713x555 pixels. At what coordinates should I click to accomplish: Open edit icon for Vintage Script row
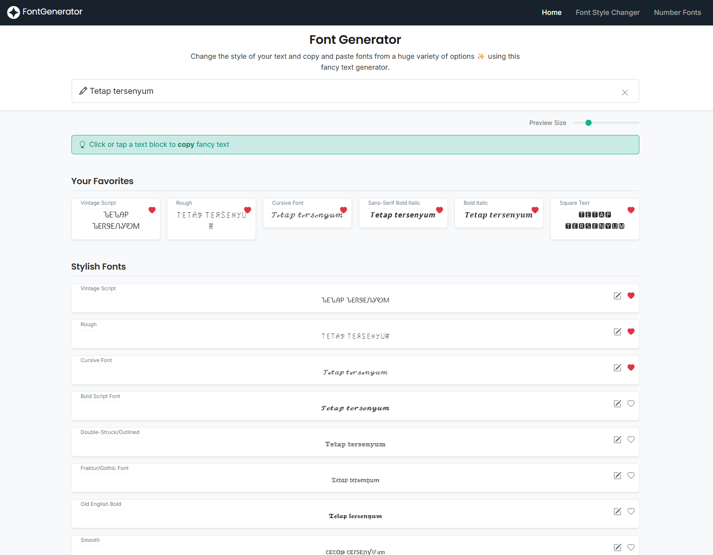click(x=617, y=296)
